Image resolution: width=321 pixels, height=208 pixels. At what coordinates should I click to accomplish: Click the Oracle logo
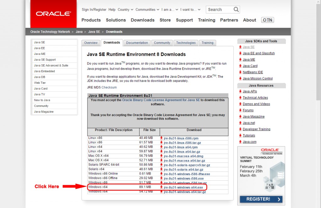53,14
